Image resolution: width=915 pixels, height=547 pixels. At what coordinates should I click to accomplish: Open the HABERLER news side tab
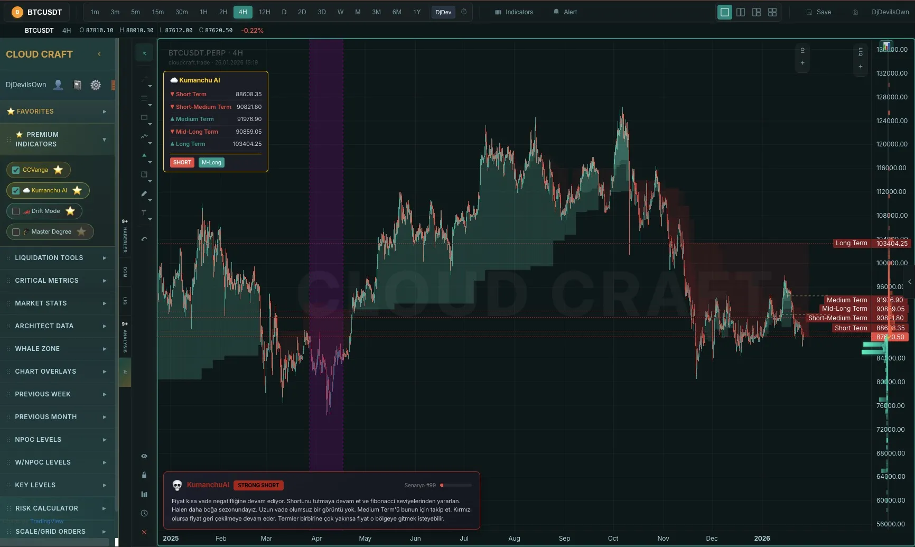pyautogui.click(x=125, y=236)
